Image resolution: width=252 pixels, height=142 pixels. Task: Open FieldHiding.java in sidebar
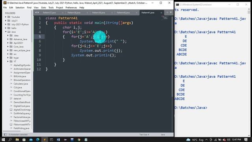coord(21,128)
